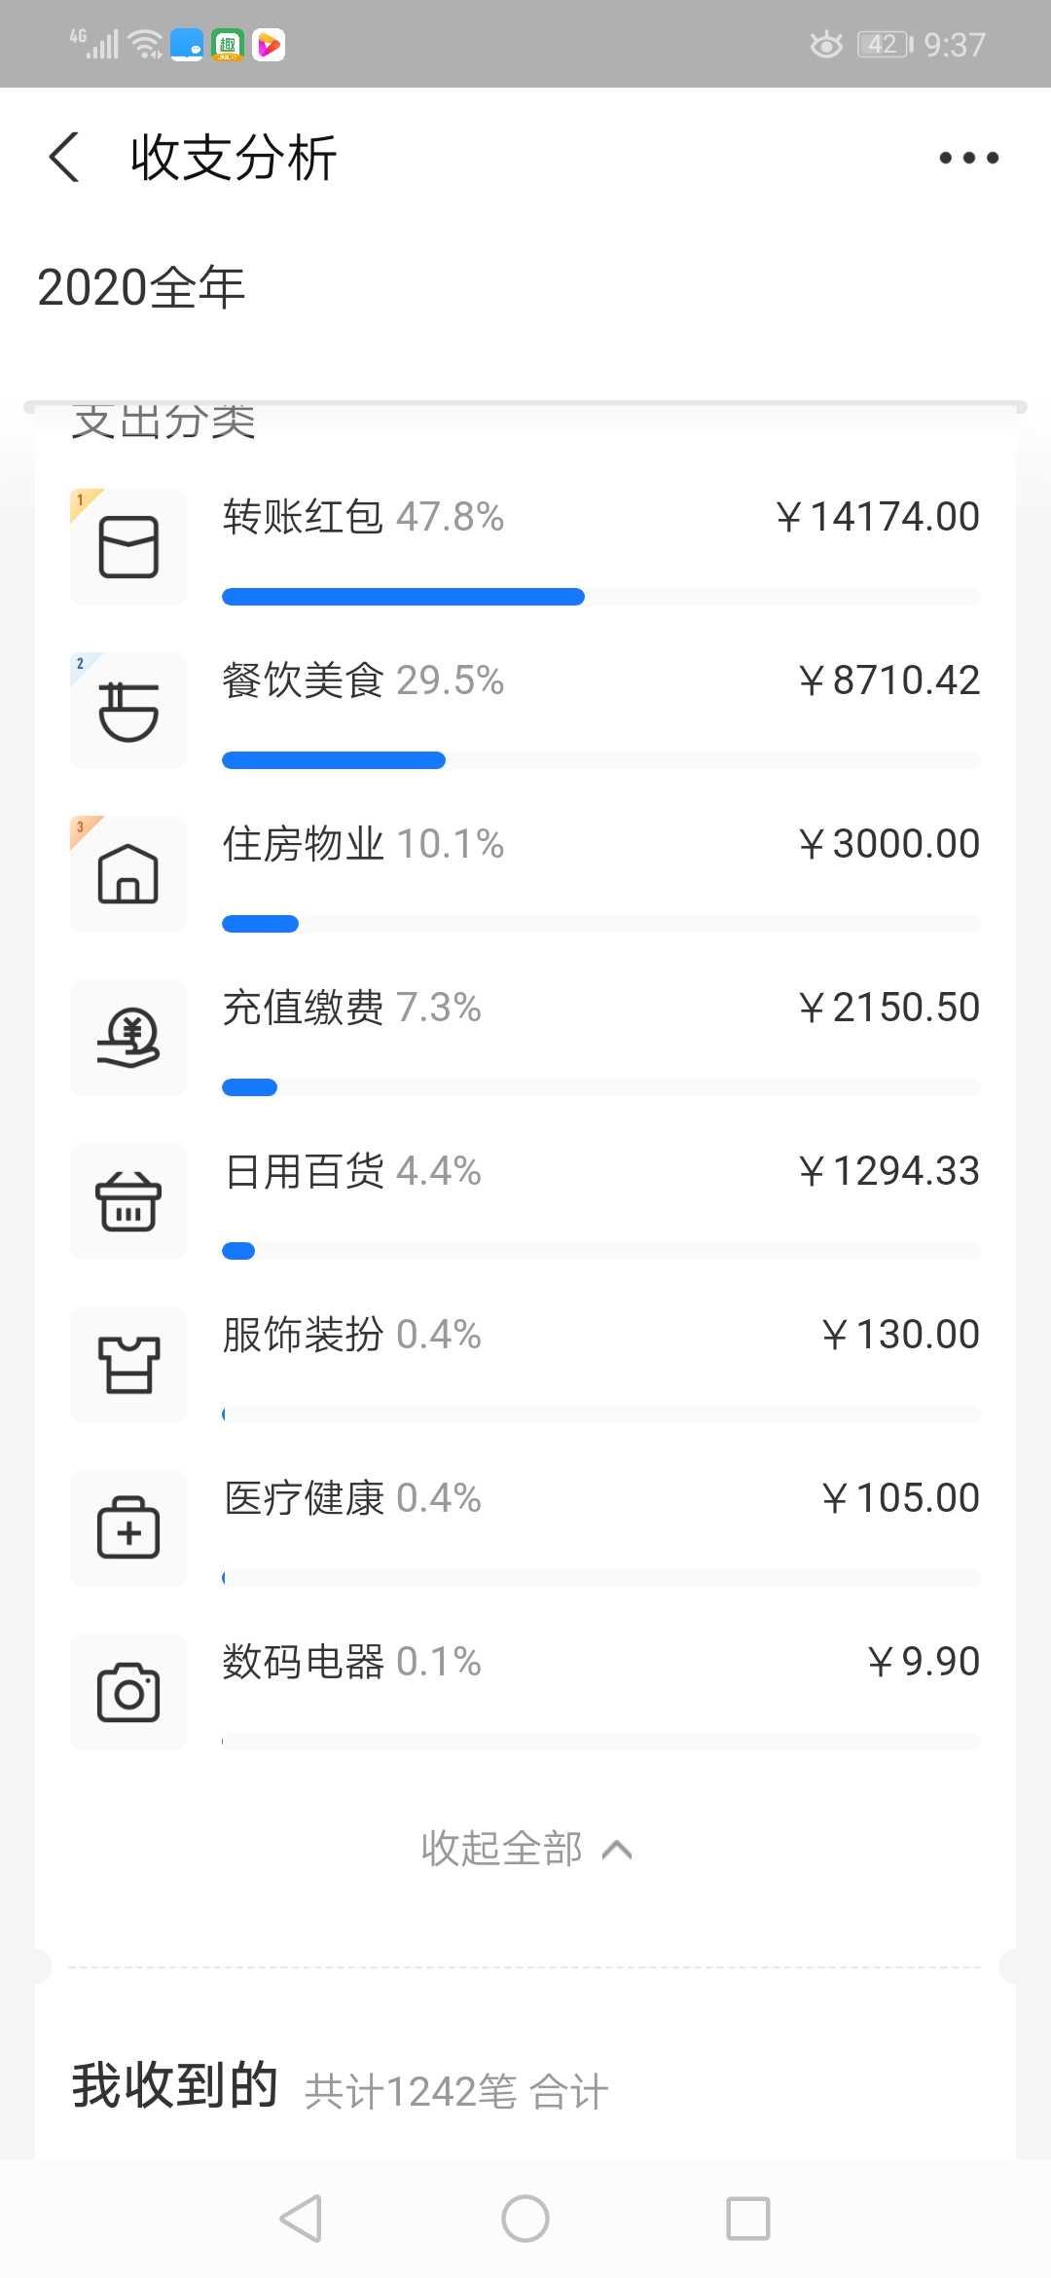Screen dimensions: 1051x2278
Task: Tap the 我收到的 section heading
Action: [x=175, y=2085]
